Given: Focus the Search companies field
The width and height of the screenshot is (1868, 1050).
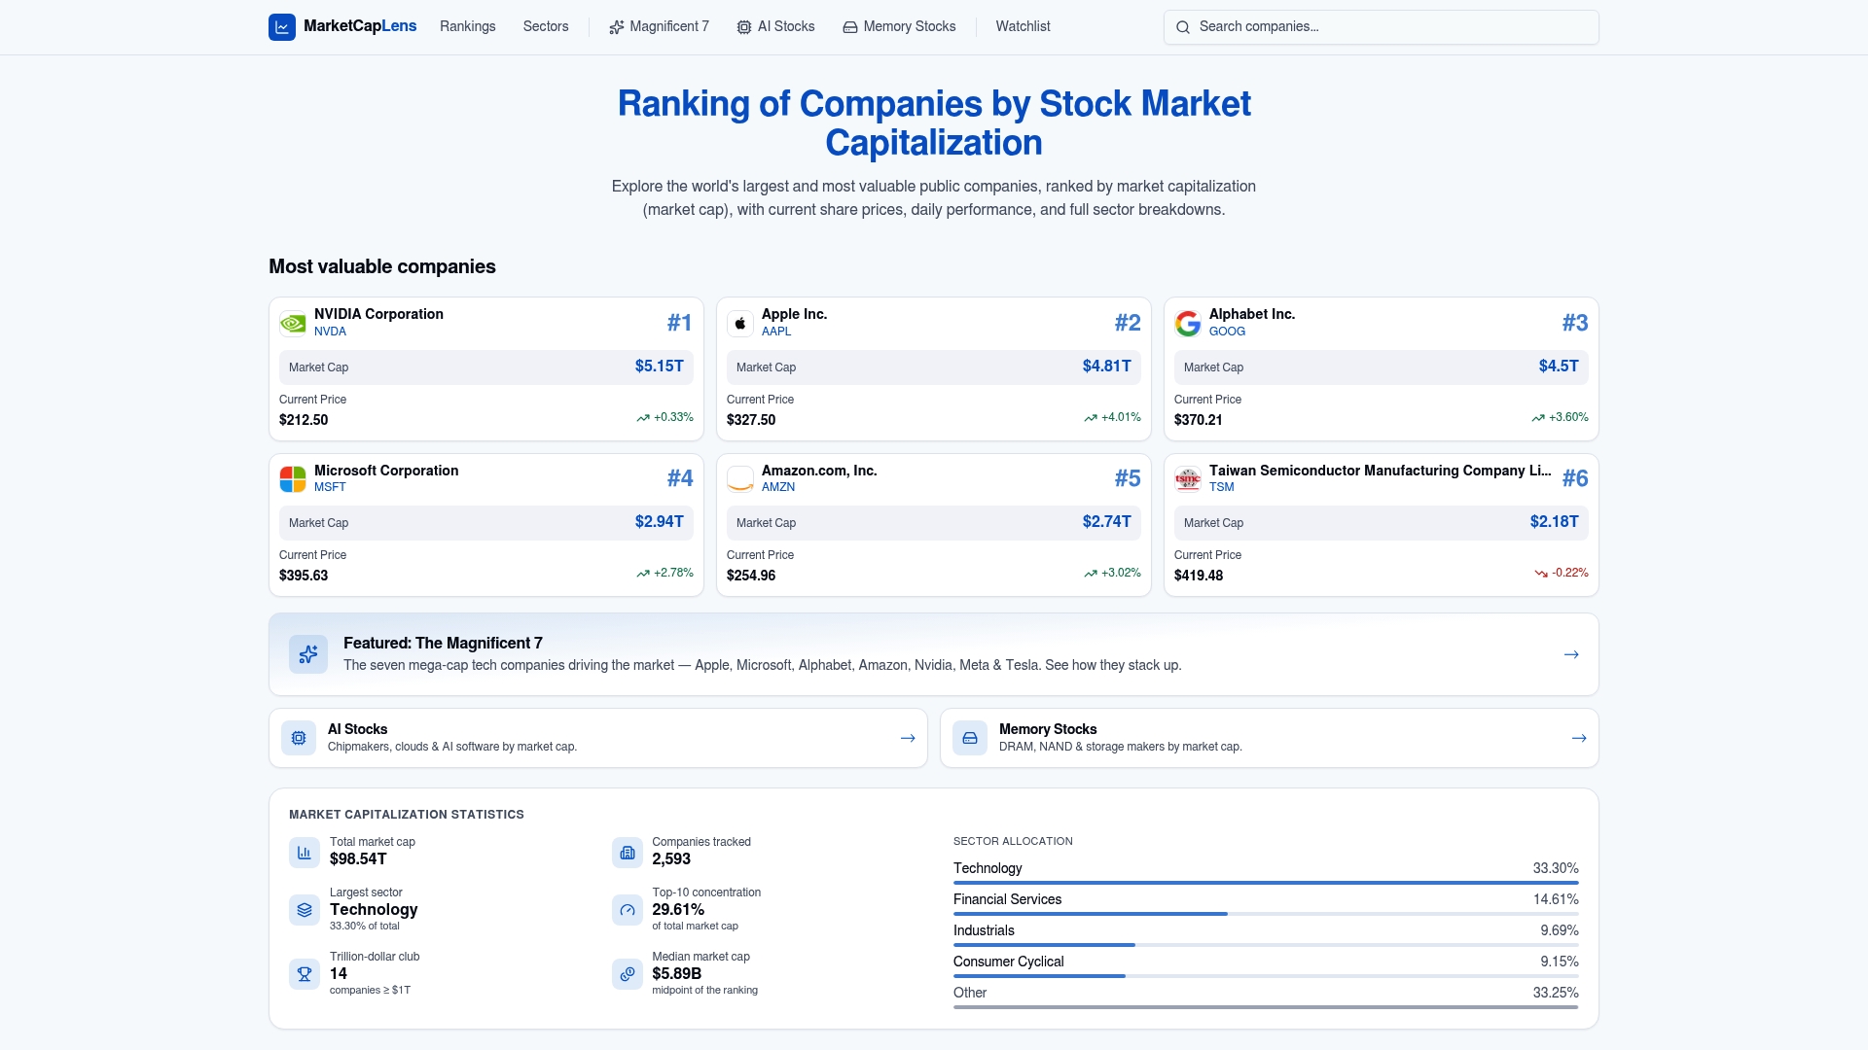Looking at the screenshot, I should 1382,27.
